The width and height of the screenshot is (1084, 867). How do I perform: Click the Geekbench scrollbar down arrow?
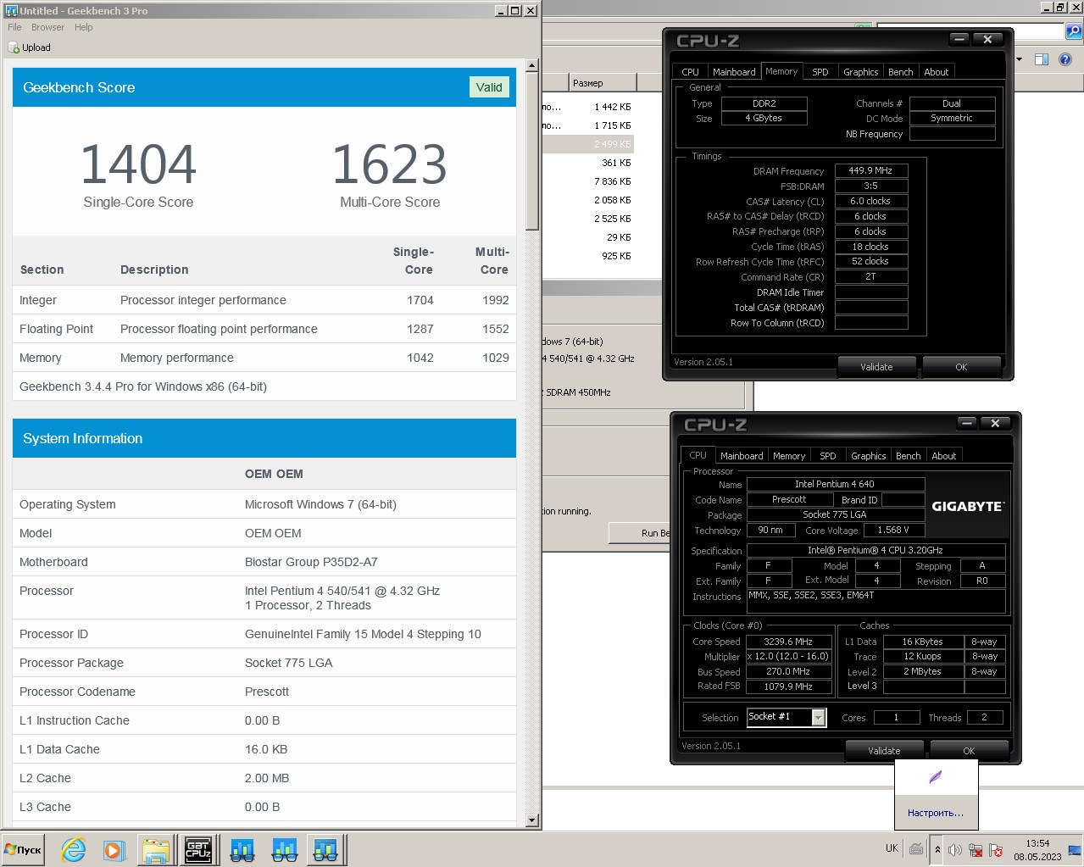pyautogui.click(x=532, y=820)
